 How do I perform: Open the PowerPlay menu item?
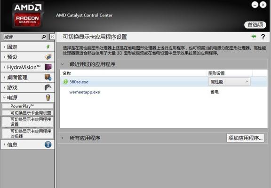tap(28, 106)
